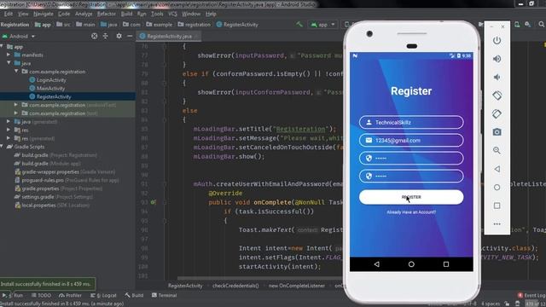Click the gutter override marker beside onComplete
Screen dimensions: 546x307
click(153, 202)
